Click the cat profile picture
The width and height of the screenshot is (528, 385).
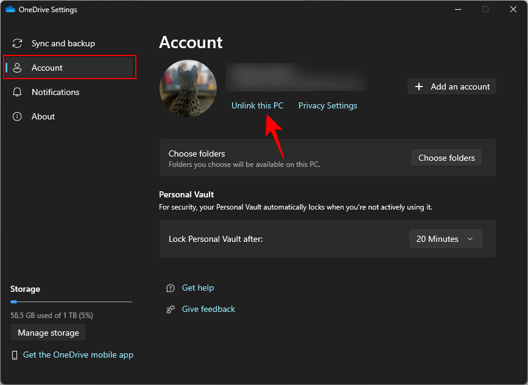(188, 88)
